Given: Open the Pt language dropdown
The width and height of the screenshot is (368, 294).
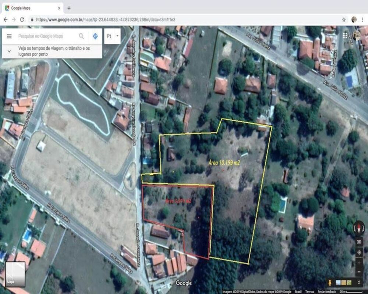Looking at the screenshot, I should coord(111,36).
